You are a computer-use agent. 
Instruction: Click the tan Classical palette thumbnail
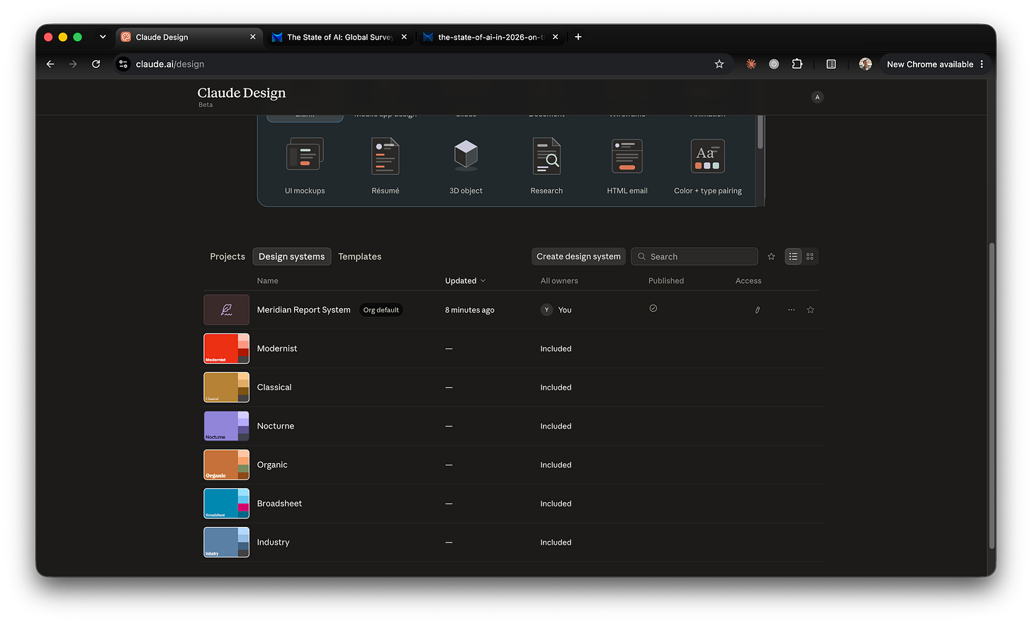[227, 387]
